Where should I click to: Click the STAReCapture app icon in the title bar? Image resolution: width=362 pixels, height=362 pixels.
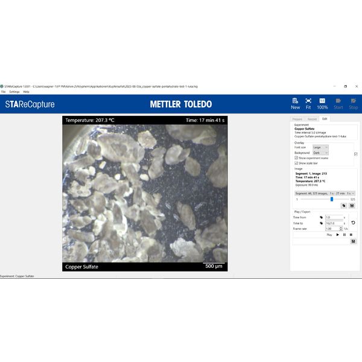pos(2,86)
